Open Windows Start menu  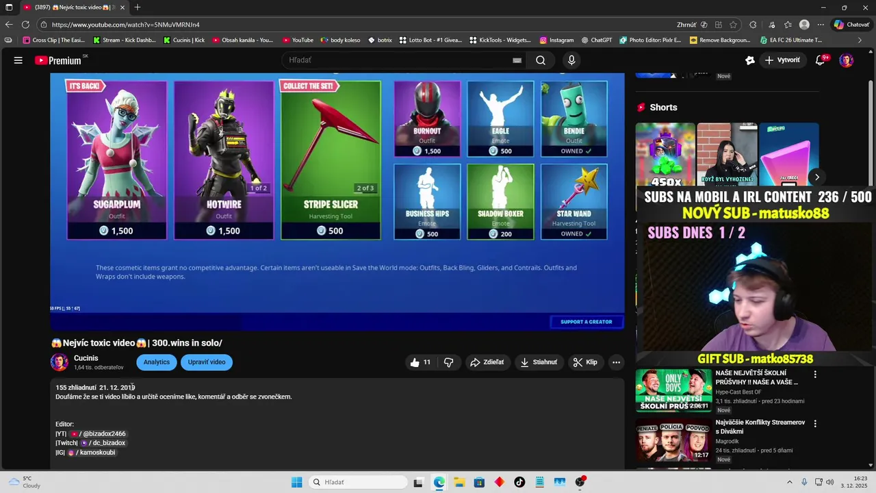click(296, 482)
